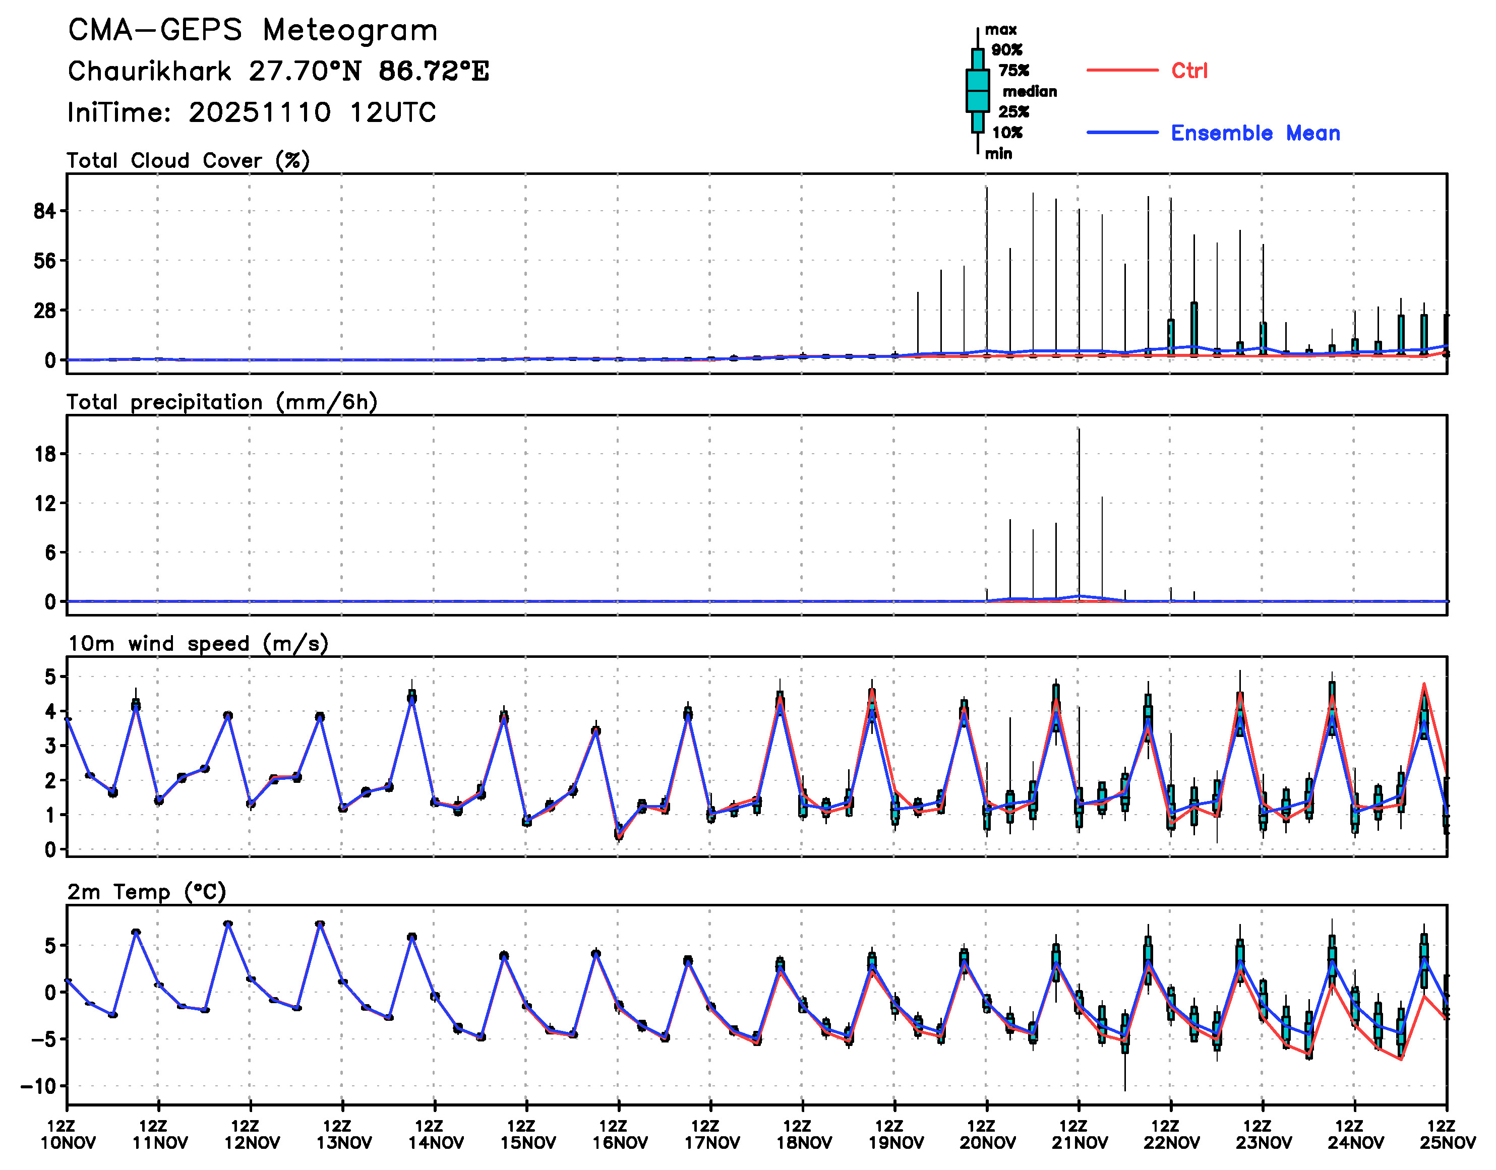This screenshot has width=1496, height=1170.
Task: Click the Total precipitation panel title
Action: (x=222, y=402)
